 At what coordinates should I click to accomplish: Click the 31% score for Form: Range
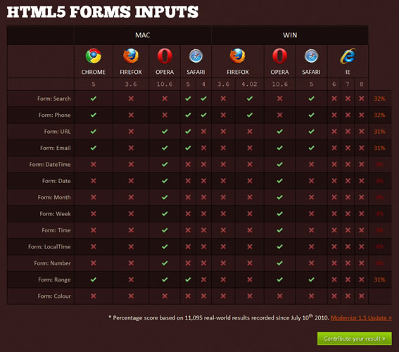click(379, 279)
